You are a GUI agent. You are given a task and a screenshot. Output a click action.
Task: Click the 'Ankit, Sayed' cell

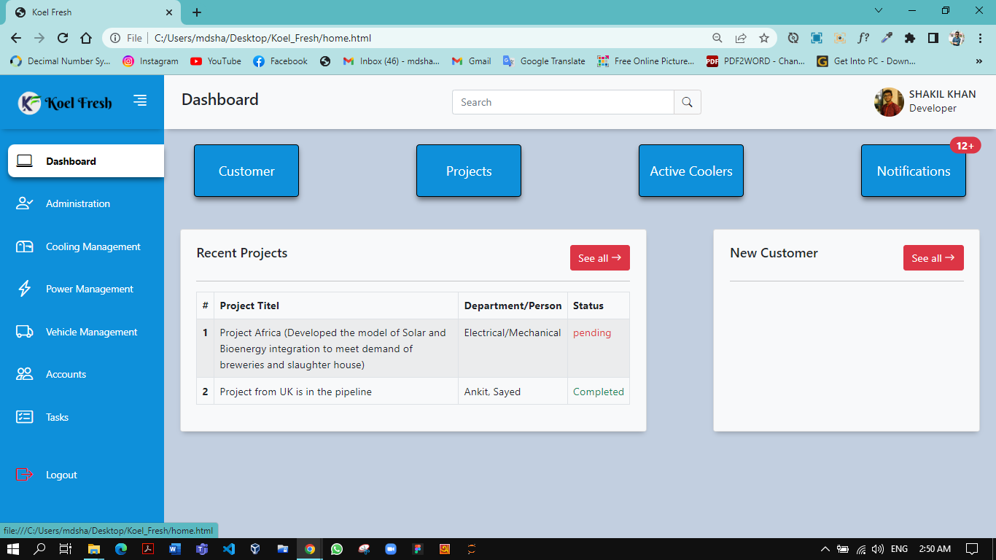pos(492,392)
